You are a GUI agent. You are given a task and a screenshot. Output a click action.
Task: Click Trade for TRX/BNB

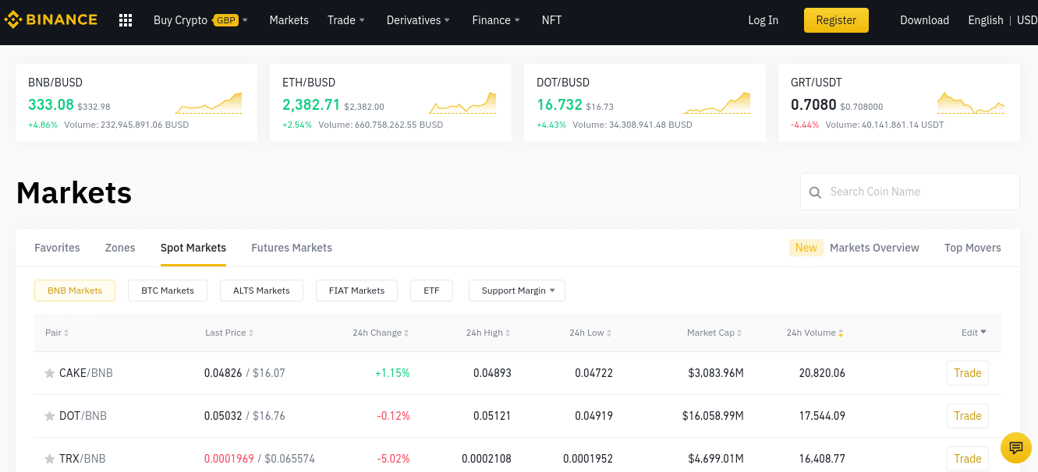pyautogui.click(x=968, y=459)
